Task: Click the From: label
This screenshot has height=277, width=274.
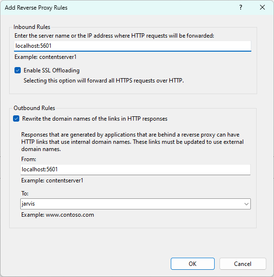Action: [x=28, y=159]
